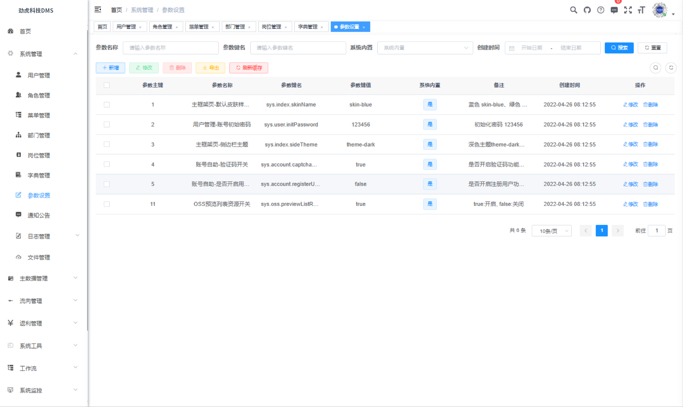The image size is (683, 407).
Task: Click the round refresh table icon
Action: [x=671, y=68]
